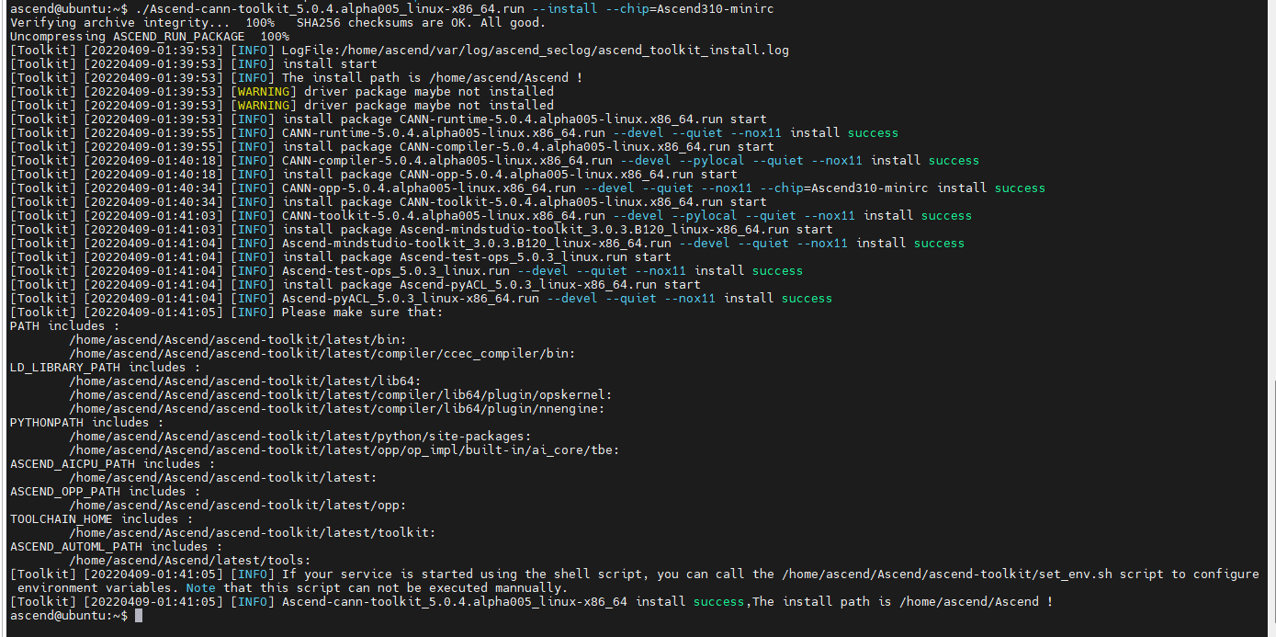Click the ascend-toolkit/latest/lib64: path

[245, 381]
